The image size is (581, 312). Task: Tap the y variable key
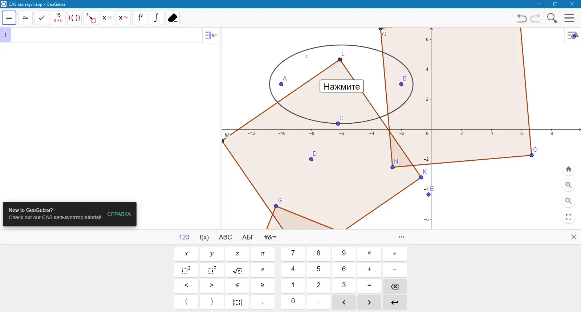212,254
